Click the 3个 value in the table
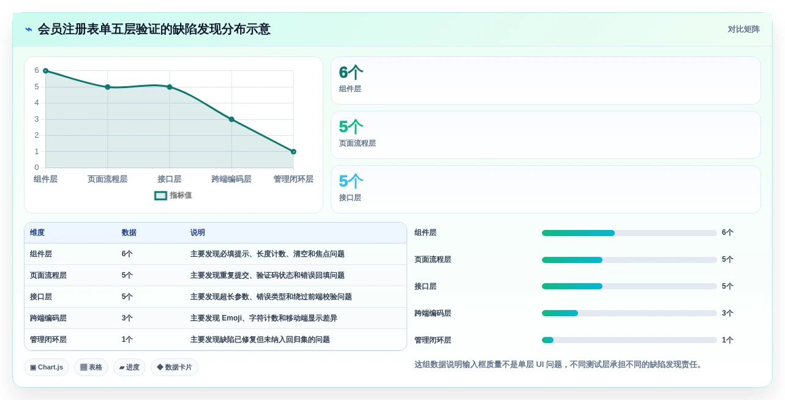The height and width of the screenshot is (400, 785). [x=127, y=318]
